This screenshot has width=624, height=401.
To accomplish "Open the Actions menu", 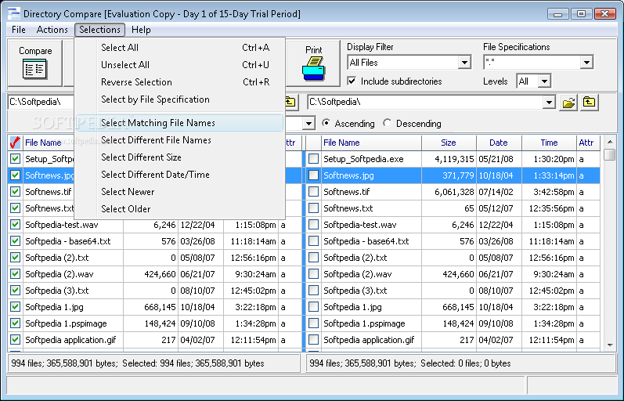I will 52,30.
